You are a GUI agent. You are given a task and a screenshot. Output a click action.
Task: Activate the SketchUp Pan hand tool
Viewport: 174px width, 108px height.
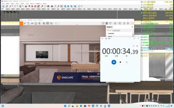[x=55, y=6]
